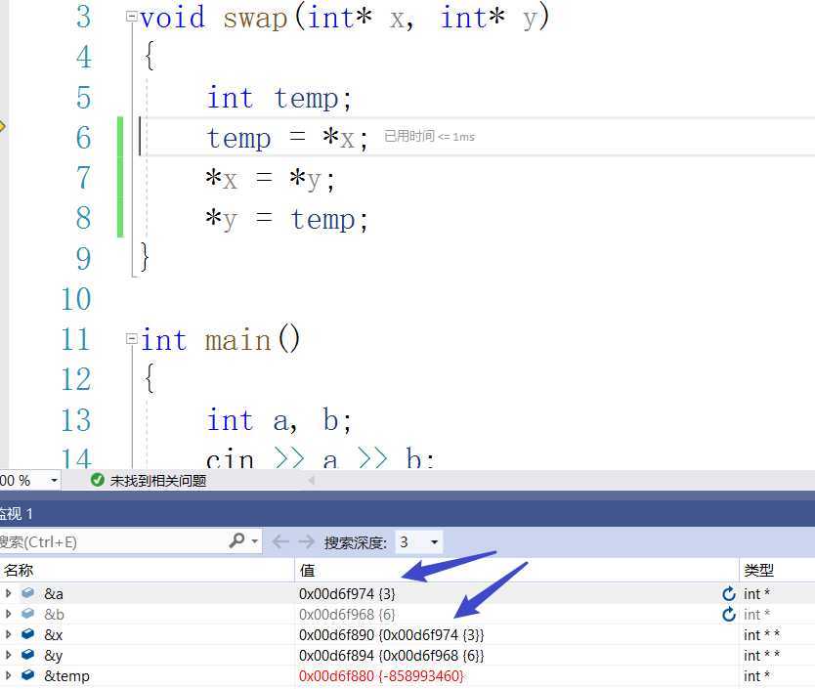This screenshot has height=689, width=815.
Task: Expand the &y watch row
Action: (9, 655)
